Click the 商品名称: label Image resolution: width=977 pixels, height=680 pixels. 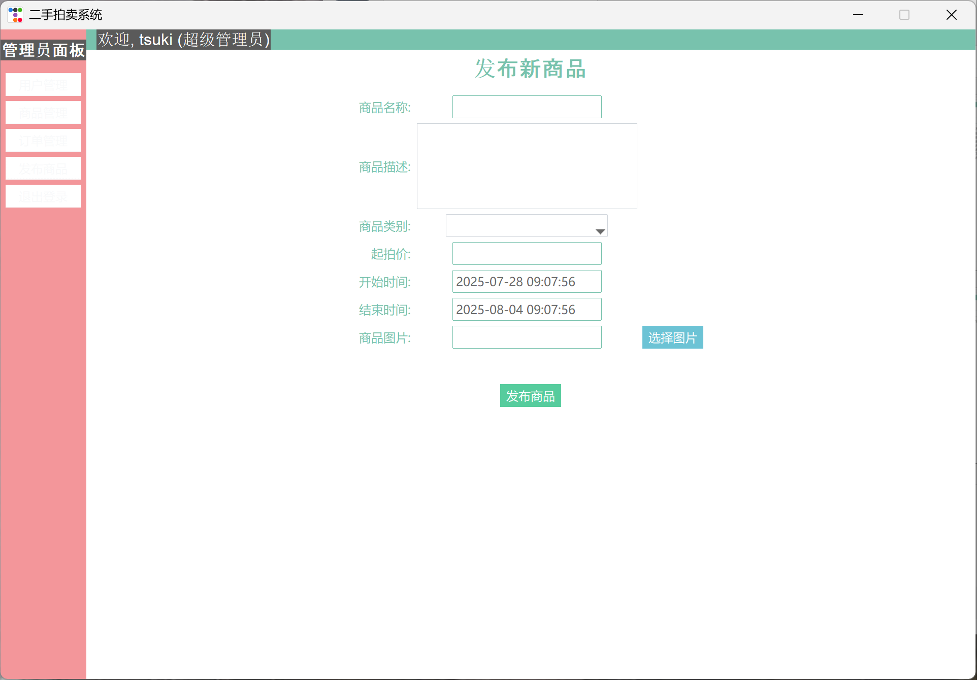[x=384, y=108]
